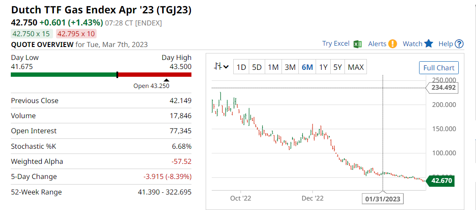Viewport: 476px width, 210px height.
Task: Click the 5-Day Change value -3.915 (-8.39%)
Action: coord(168,177)
